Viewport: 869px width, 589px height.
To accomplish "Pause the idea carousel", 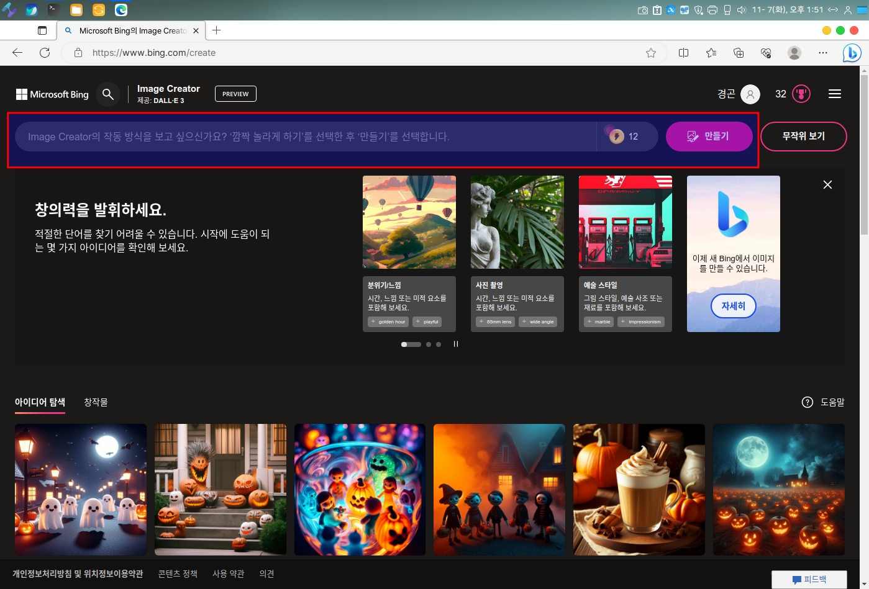I will point(456,344).
